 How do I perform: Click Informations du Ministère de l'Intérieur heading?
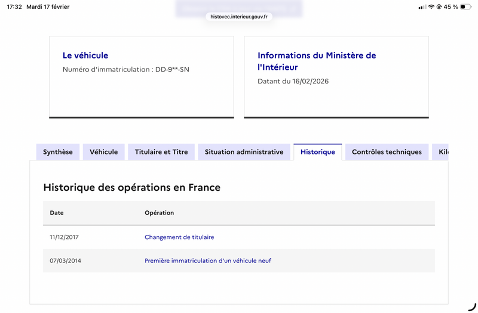click(x=317, y=61)
